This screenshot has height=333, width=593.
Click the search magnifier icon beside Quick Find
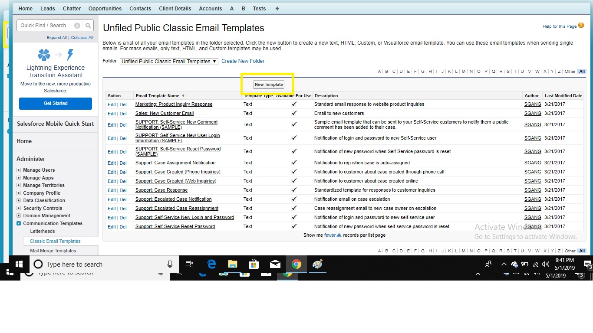[88, 25]
